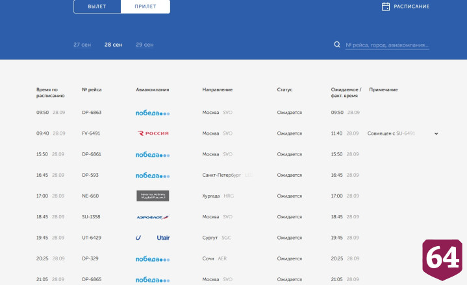Click the Санкт-Петербург destination

tap(221, 175)
